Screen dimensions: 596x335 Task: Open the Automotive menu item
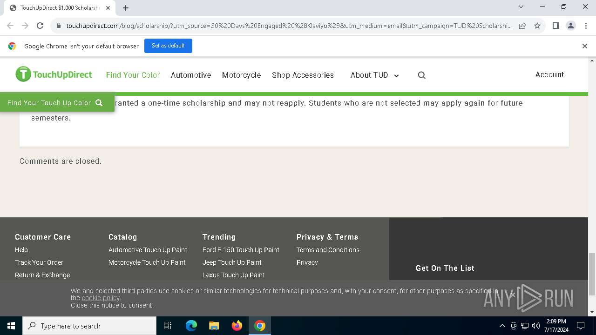coord(191,75)
